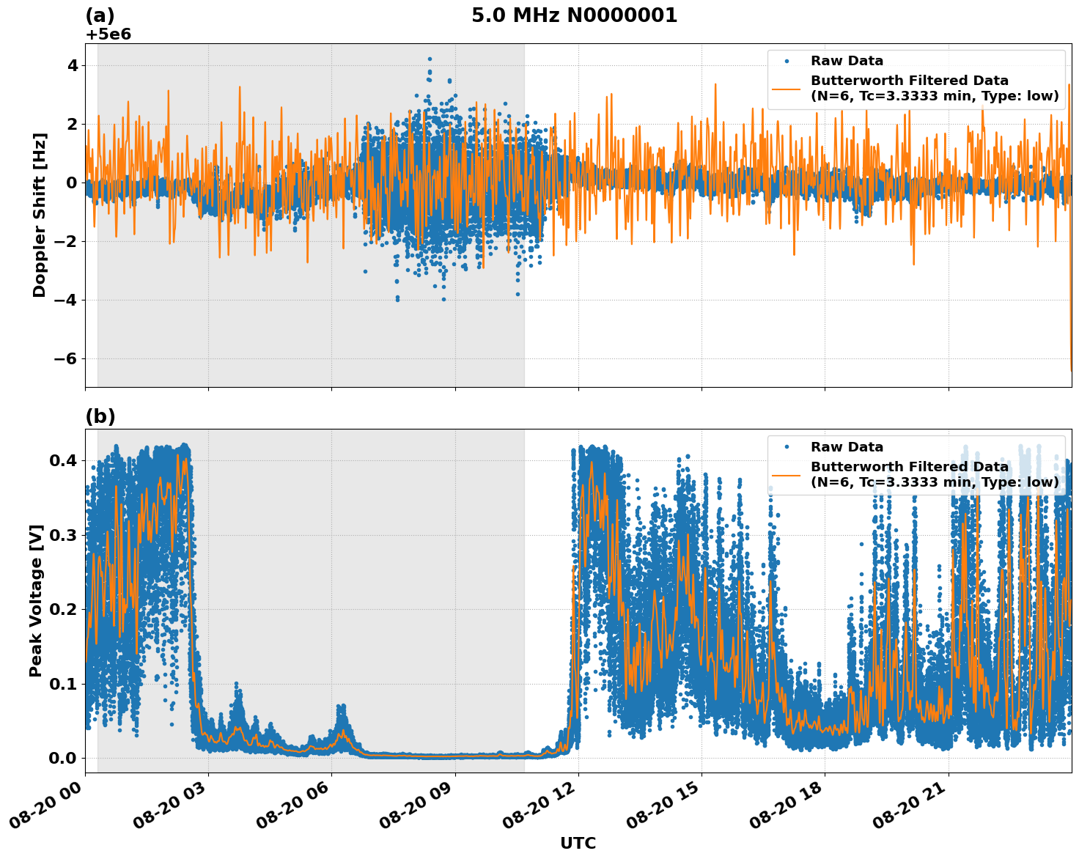Click the panel label (b)
This screenshot has width=1079, height=859.
102,416
